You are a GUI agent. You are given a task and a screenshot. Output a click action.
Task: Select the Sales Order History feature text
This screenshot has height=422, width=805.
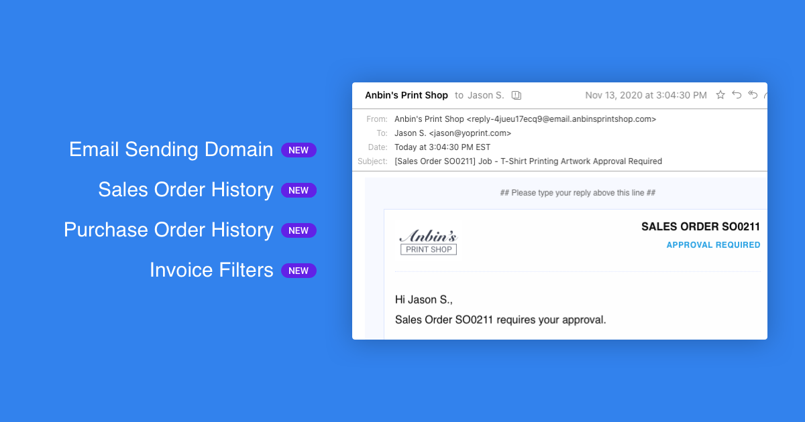click(x=185, y=190)
